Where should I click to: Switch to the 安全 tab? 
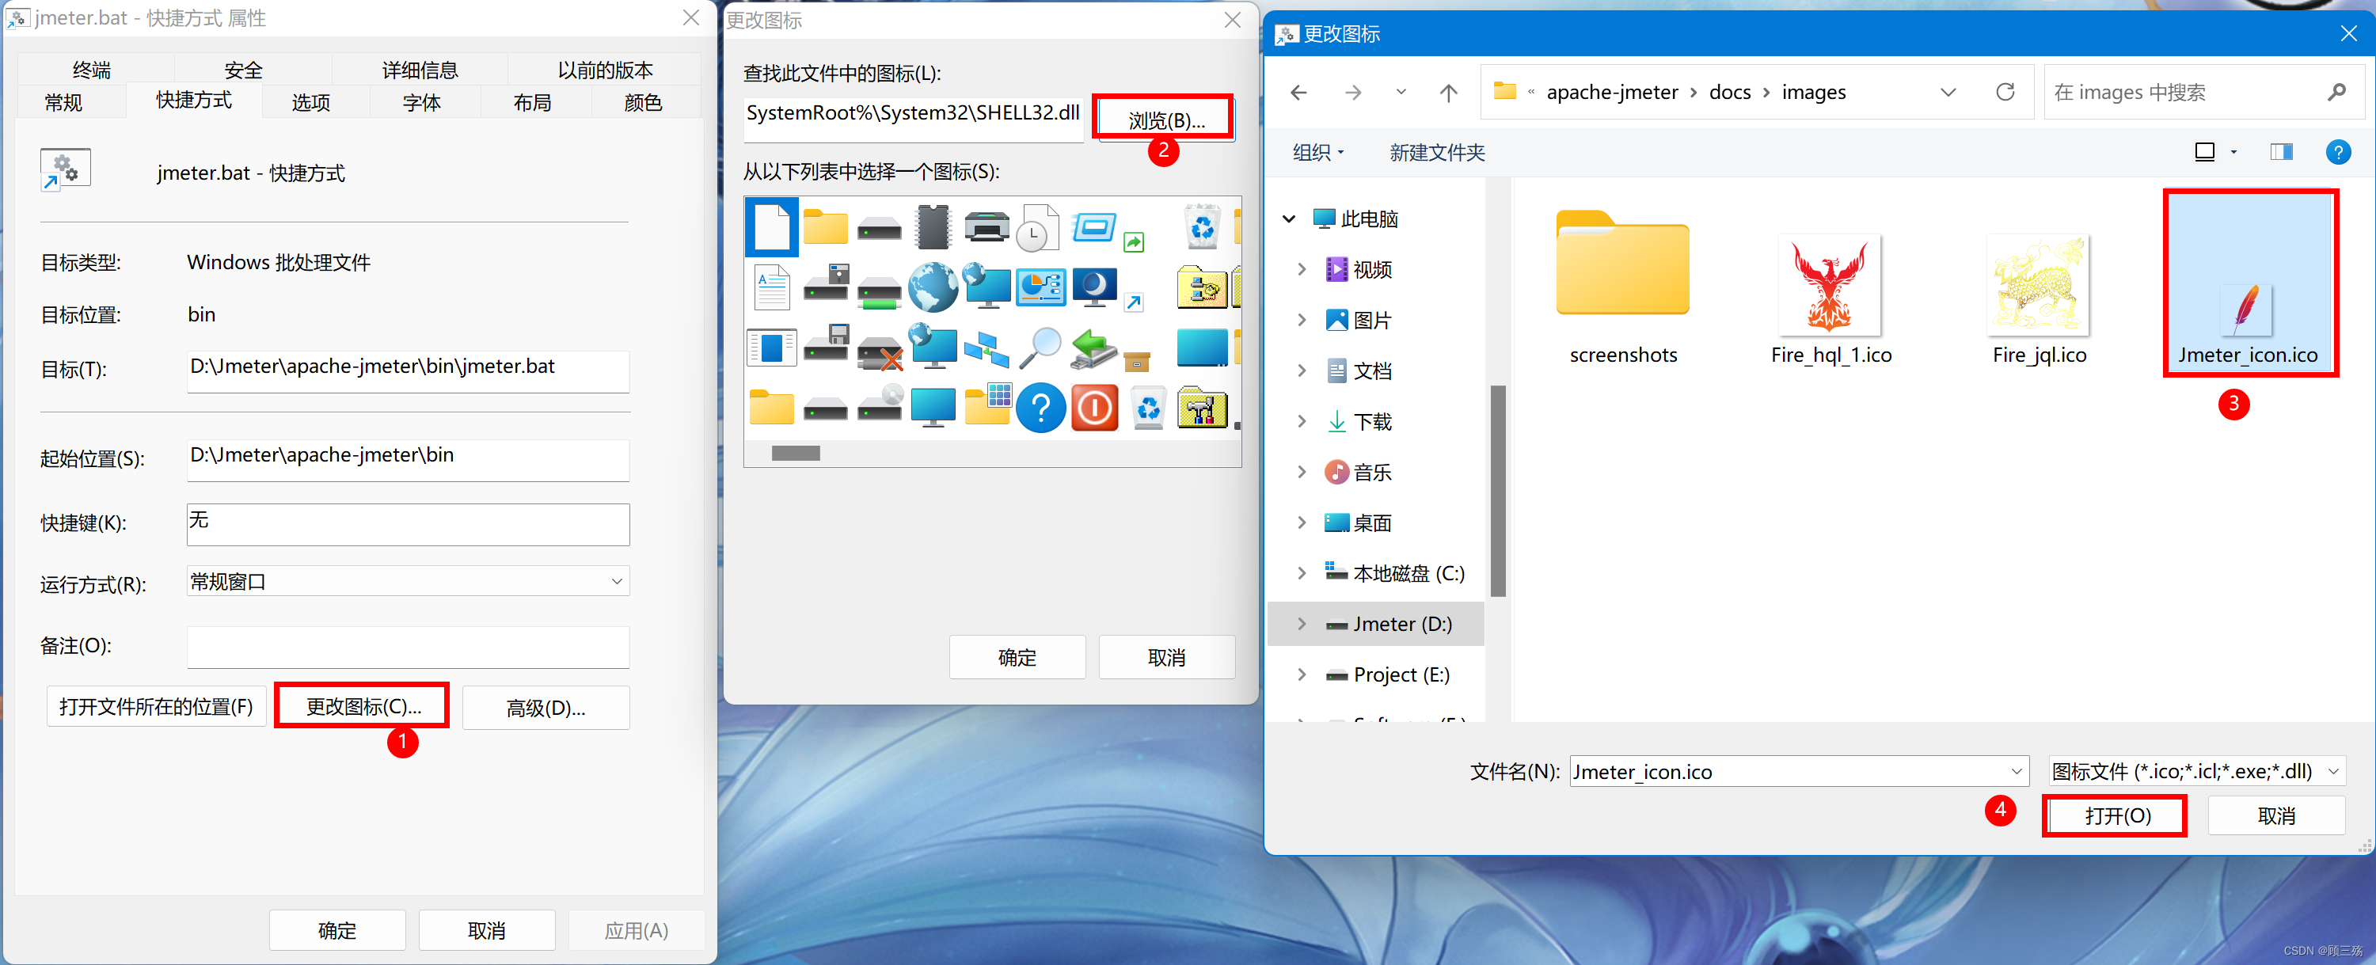(244, 70)
